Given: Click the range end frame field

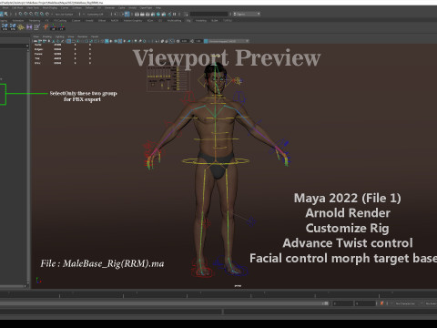Looking at the screenshot, I should 366,303.
